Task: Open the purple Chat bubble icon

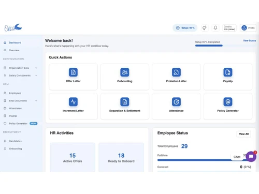Action: click(251, 157)
